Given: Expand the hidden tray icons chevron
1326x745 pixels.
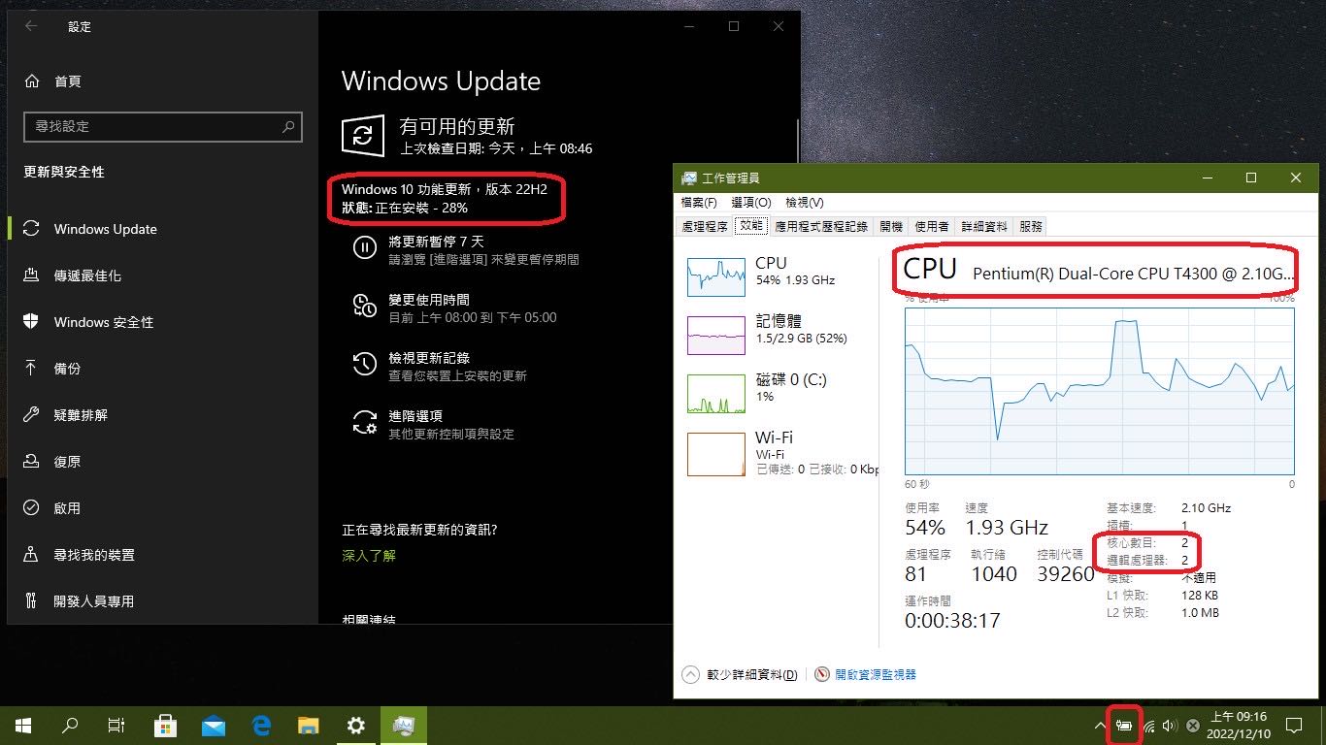Looking at the screenshot, I should pyautogui.click(x=1101, y=726).
